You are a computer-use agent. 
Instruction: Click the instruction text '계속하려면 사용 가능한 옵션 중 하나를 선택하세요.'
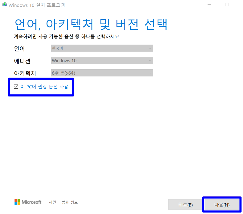67,36
